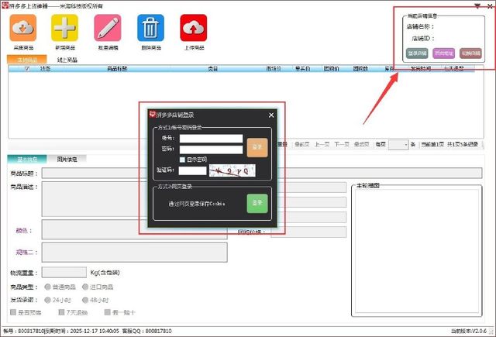Close the 拼多多店铺登录 dialog with the X

270,115
